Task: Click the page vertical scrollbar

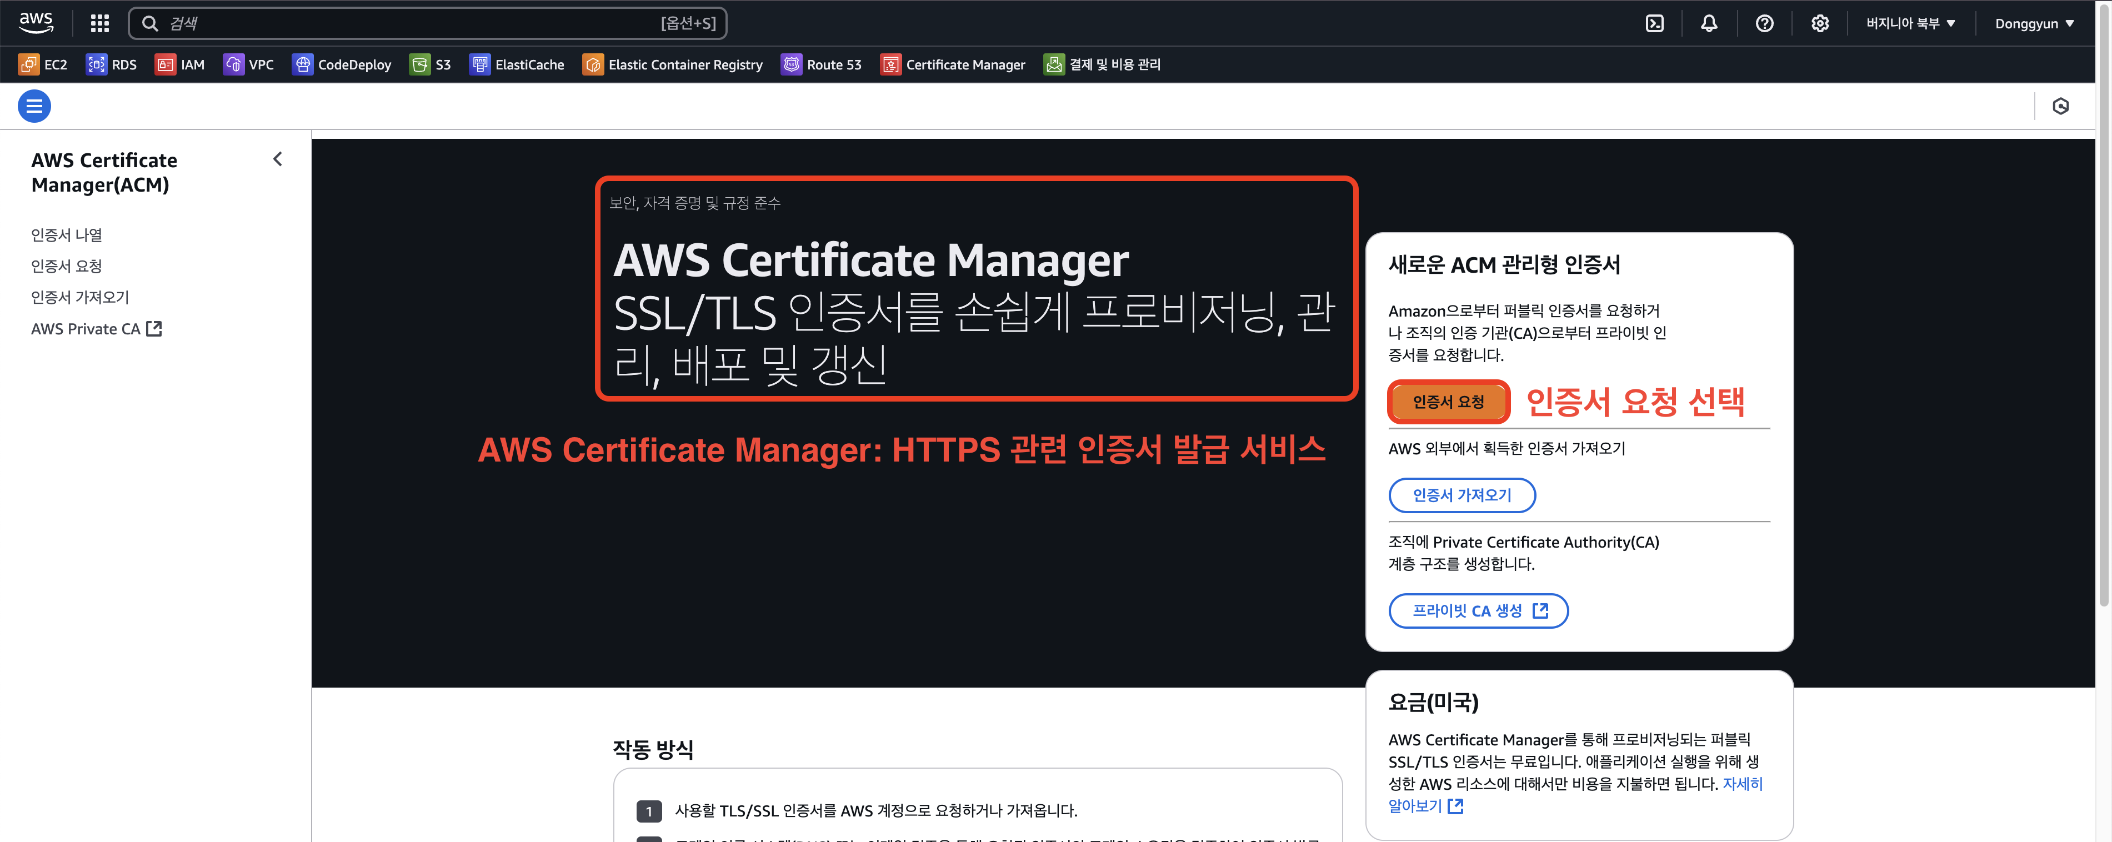Action: pyautogui.click(x=2103, y=328)
